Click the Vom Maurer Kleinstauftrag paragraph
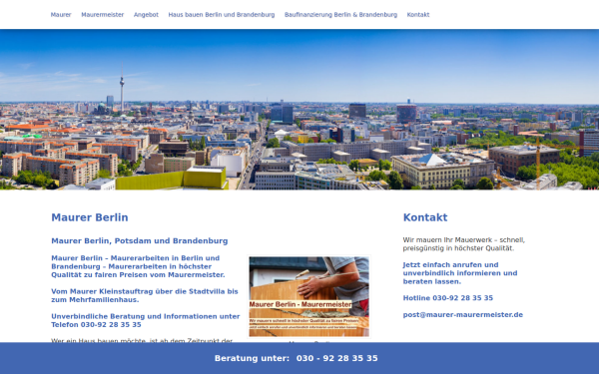The width and height of the screenshot is (599, 374). [145, 295]
